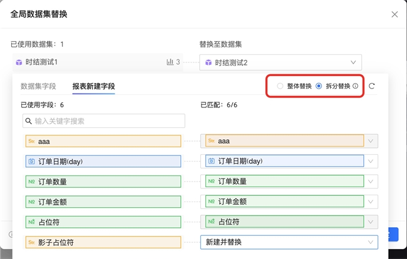Click the calendar icon on left 订单日期(day) field
This screenshot has width=407, height=259.
31,162
